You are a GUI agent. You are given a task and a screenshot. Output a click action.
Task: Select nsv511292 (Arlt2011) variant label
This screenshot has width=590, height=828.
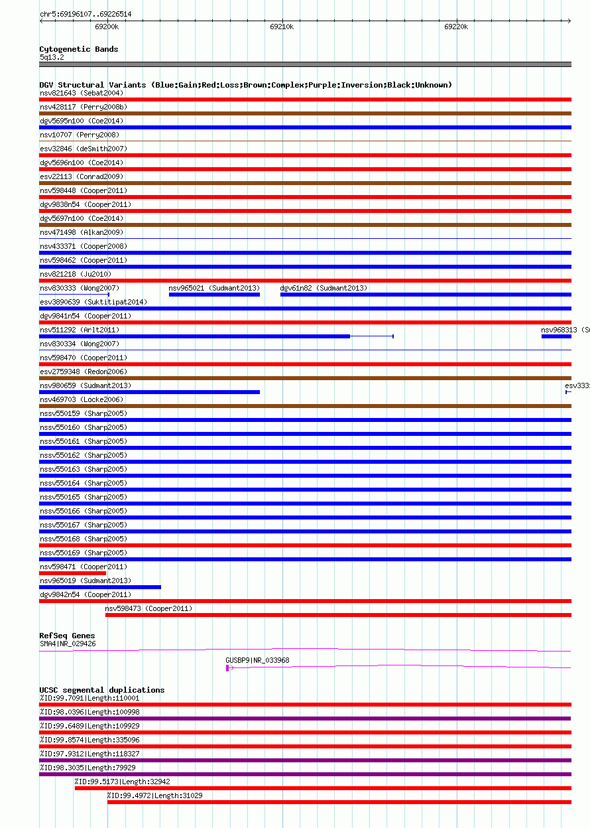[x=80, y=330]
